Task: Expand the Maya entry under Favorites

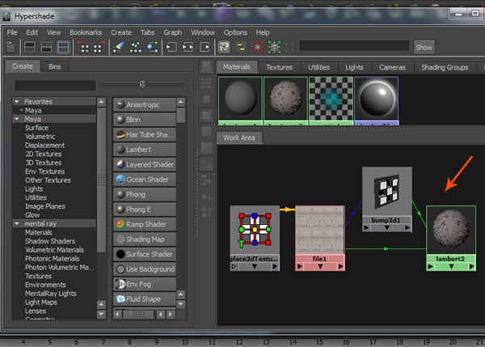Action: (21, 110)
